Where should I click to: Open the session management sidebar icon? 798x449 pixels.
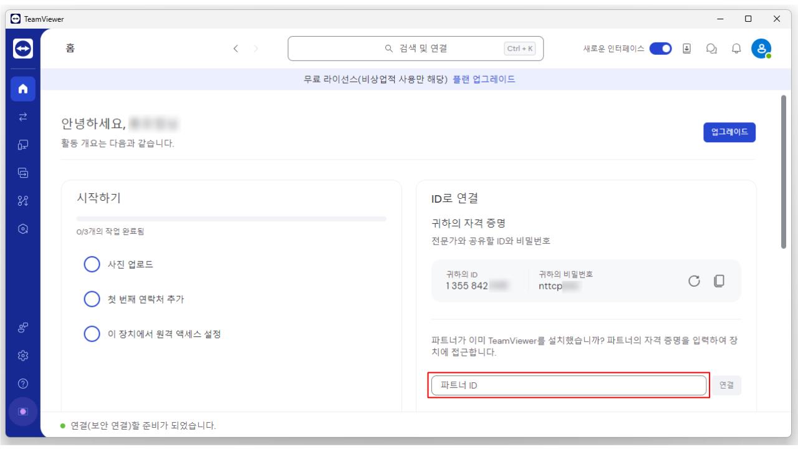tap(22, 172)
